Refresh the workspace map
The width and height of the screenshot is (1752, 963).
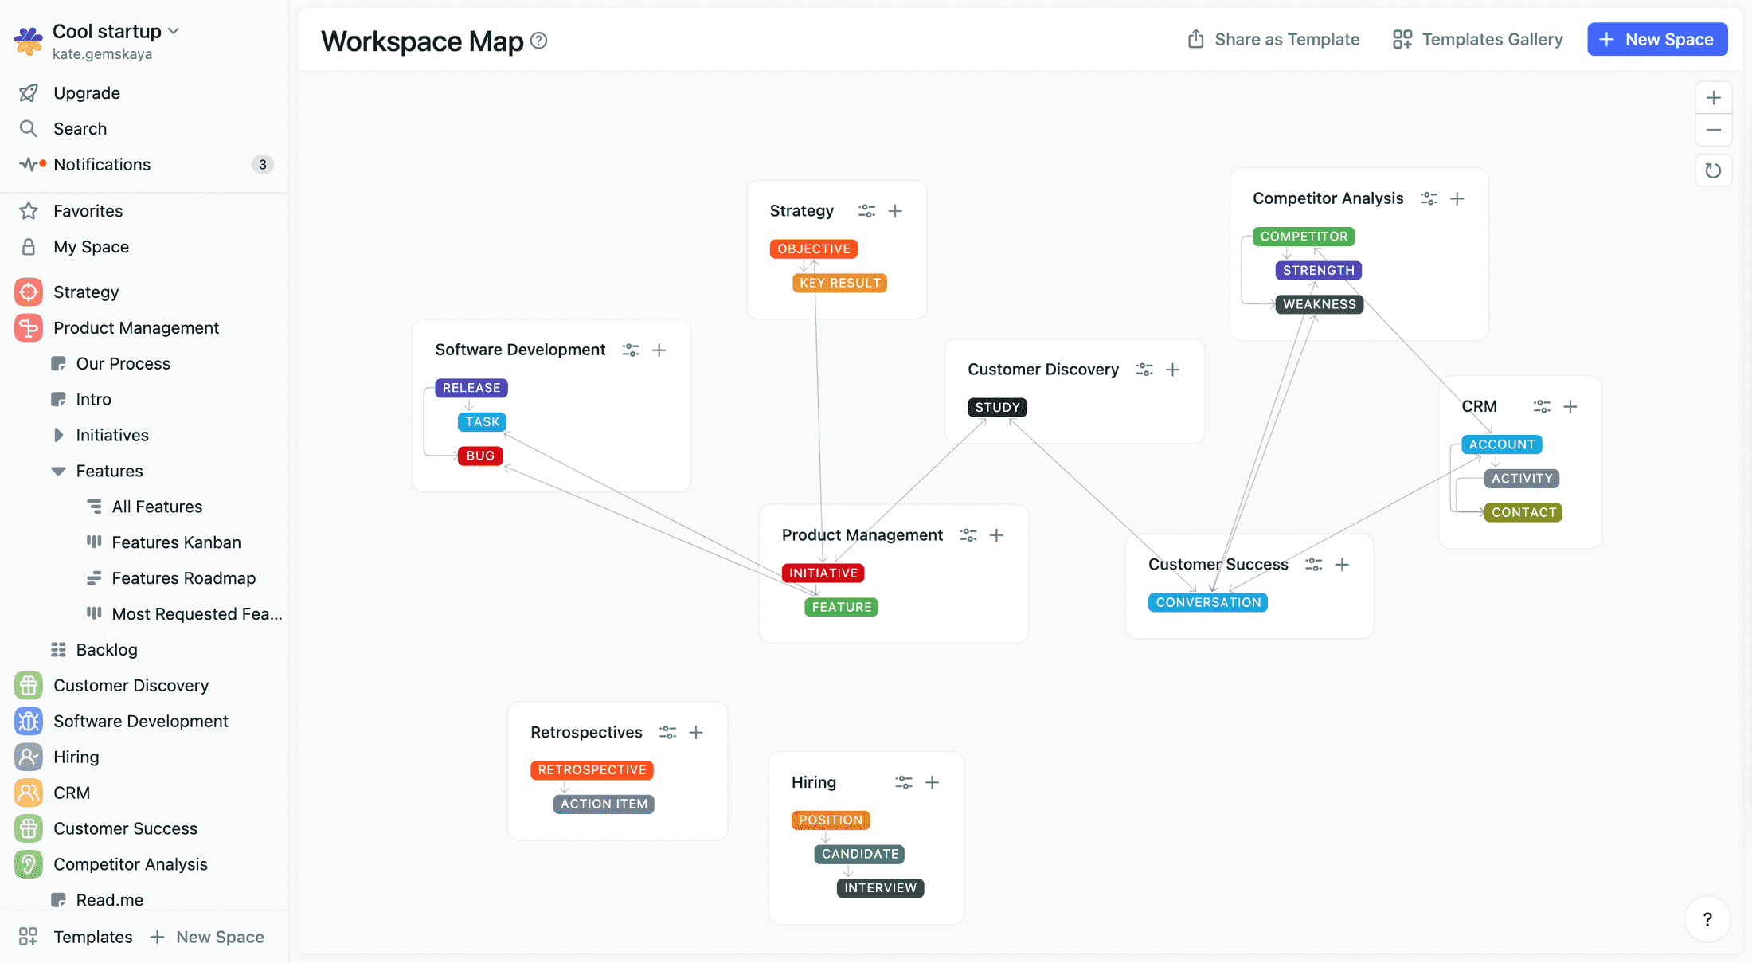(1714, 170)
